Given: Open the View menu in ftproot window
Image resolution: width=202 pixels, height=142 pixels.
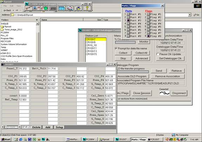Looking at the screenshot, I should tap(19, 6).
